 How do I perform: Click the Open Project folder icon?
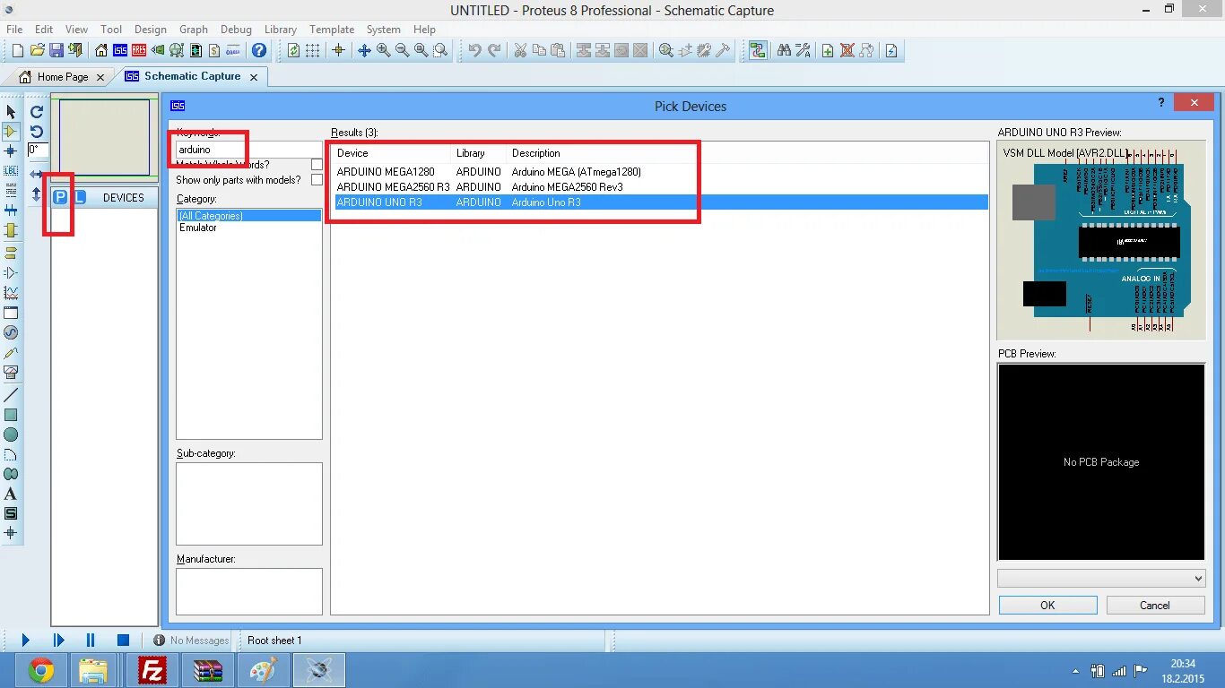(37, 50)
